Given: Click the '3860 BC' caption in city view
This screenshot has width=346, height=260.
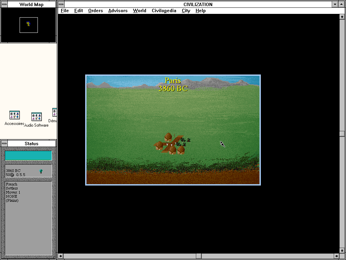Looking at the screenshot, I should 173,88.
